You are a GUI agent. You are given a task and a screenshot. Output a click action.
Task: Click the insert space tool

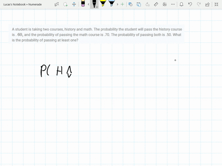pos(74,4)
